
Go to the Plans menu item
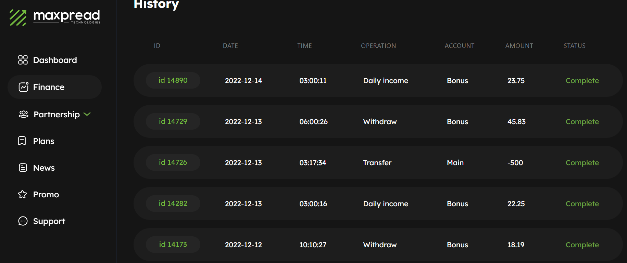[43, 141]
